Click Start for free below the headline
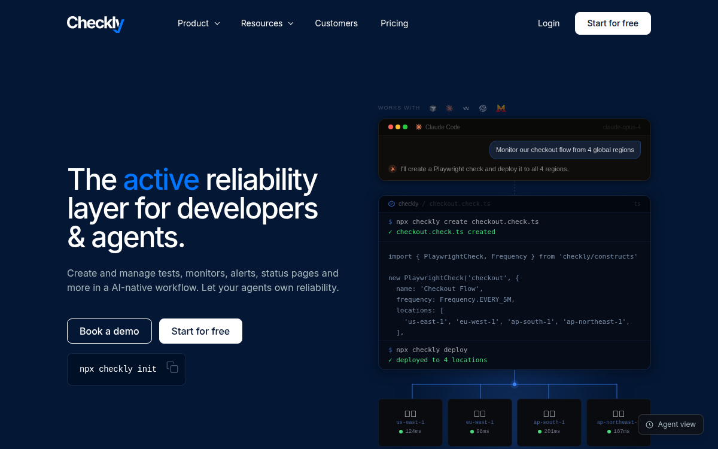This screenshot has height=449, width=718. [x=200, y=331]
